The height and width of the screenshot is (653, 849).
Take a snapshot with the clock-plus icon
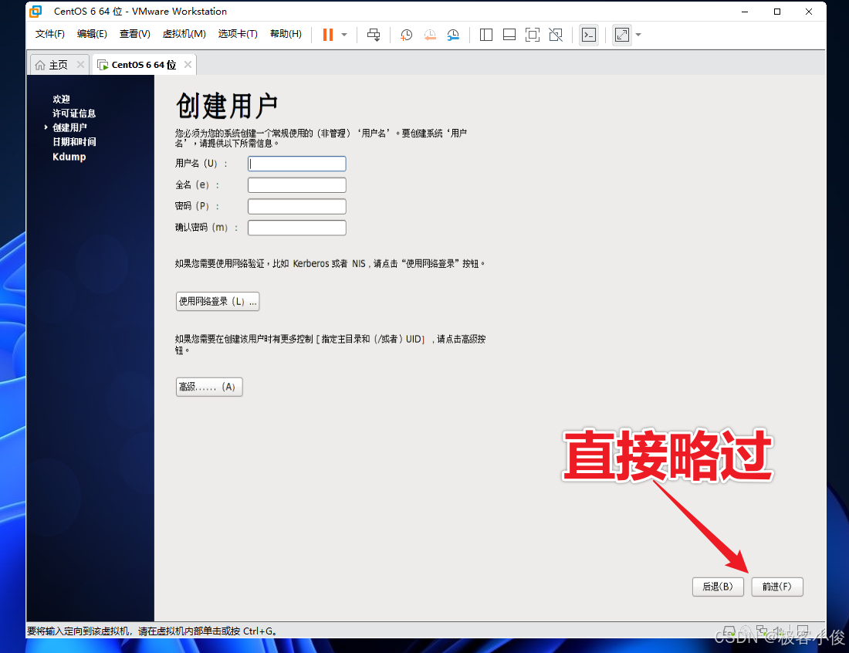pyautogui.click(x=406, y=35)
